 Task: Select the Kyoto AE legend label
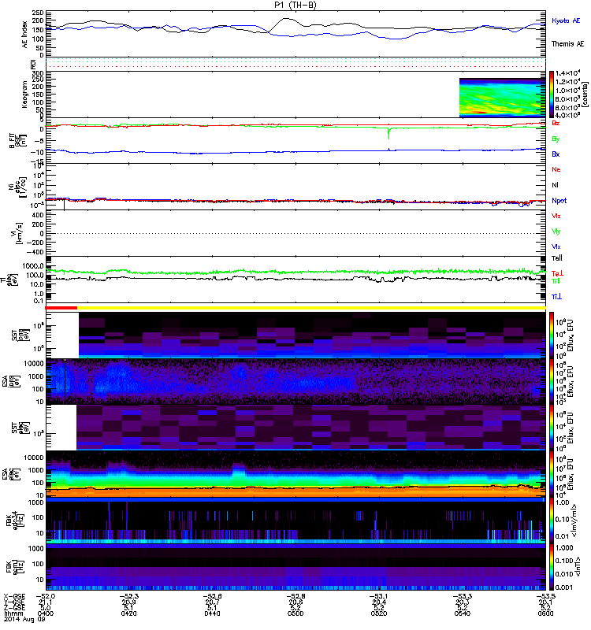click(x=566, y=20)
